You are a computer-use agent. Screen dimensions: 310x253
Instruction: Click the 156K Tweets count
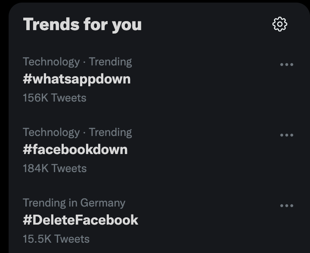55,98
